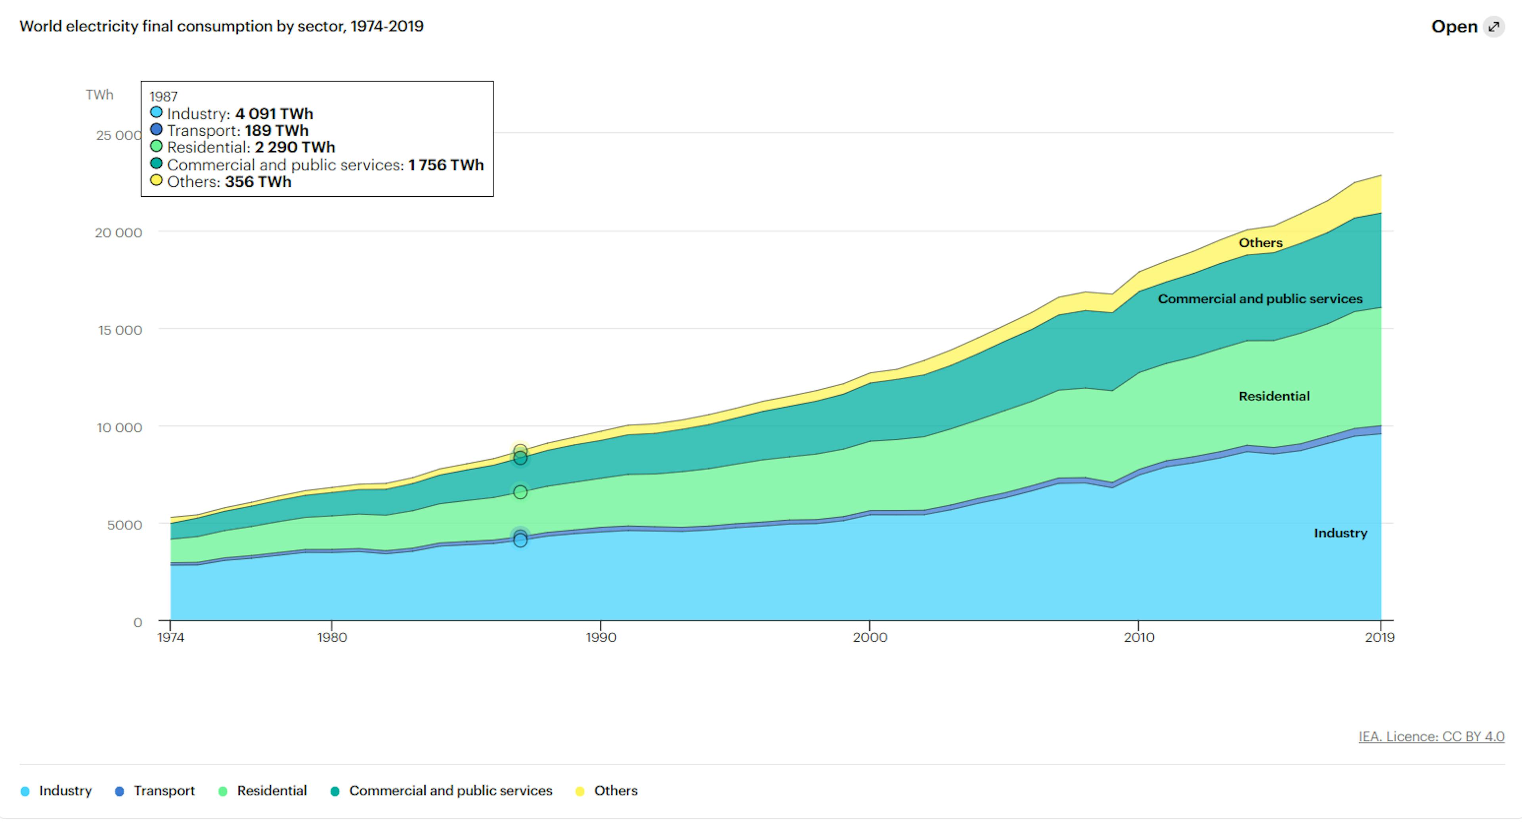Click the Residential area label in chart
Image resolution: width=1522 pixels, height=822 pixels.
coord(1274,396)
